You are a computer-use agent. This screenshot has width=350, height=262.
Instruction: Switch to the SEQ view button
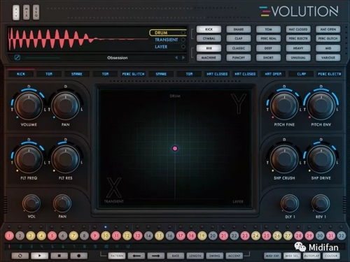pos(36,12)
